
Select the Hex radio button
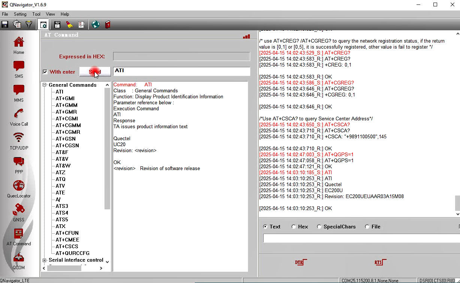point(294,227)
